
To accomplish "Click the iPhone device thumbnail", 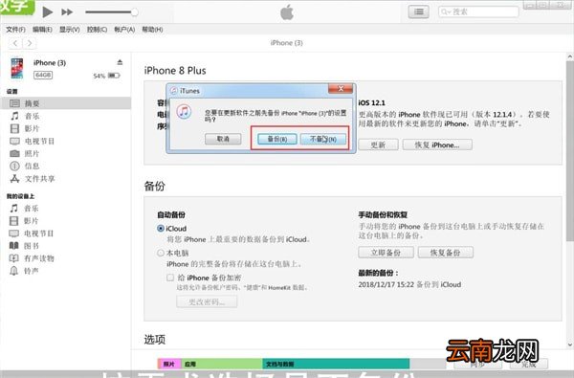I will pyautogui.click(x=17, y=68).
